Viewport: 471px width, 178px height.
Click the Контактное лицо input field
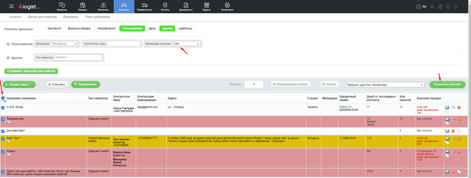click(124, 44)
